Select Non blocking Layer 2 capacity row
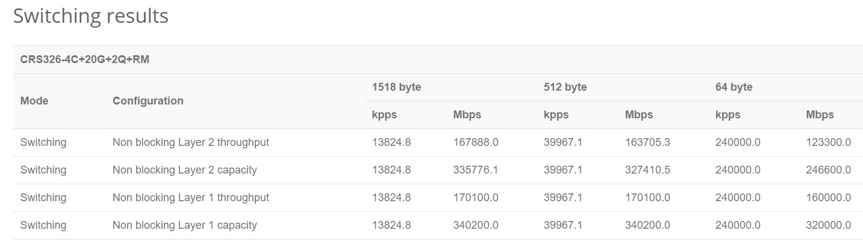The width and height of the screenshot is (863, 251). tap(438, 171)
